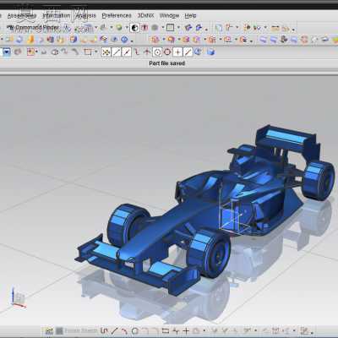Viewport: 338px width, 338px height.
Task: Open the Window menu
Action: [x=169, y=16]
